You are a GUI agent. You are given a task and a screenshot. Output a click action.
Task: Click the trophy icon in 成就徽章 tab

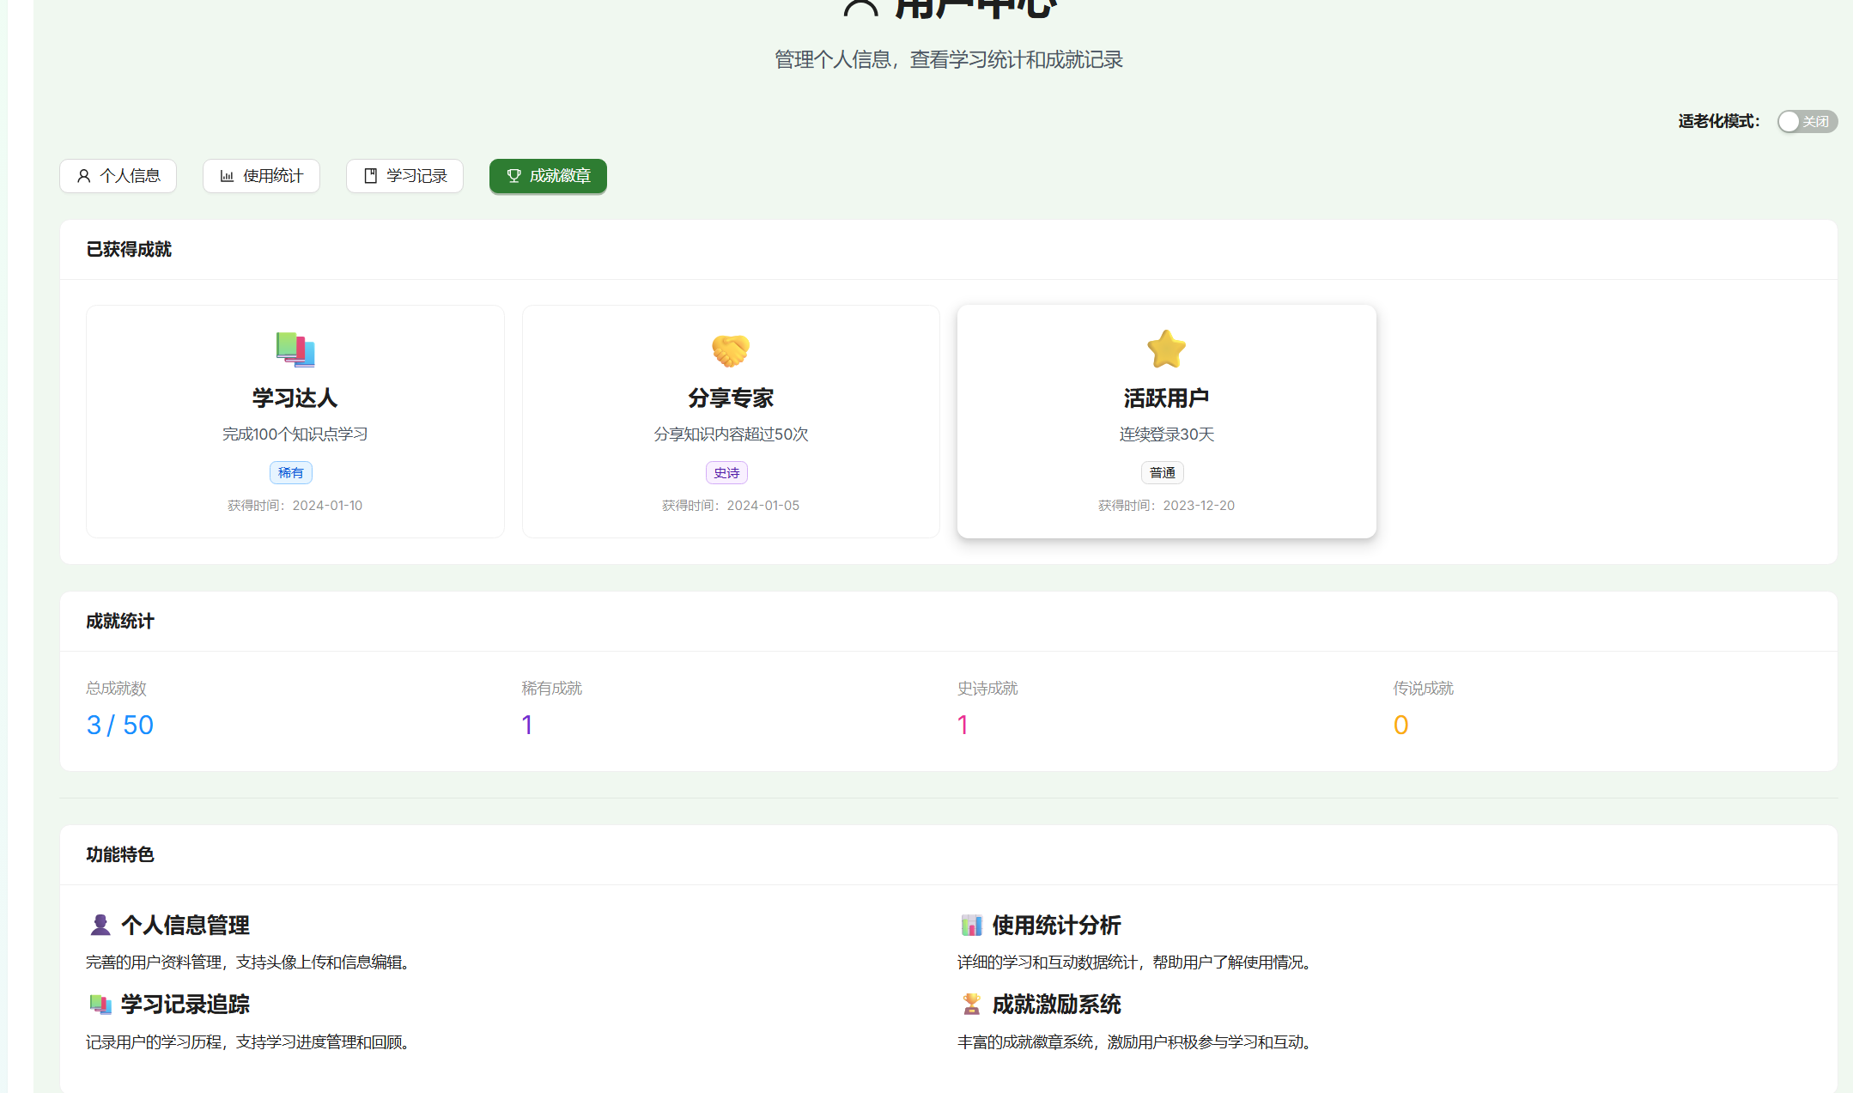coord(513,176)
